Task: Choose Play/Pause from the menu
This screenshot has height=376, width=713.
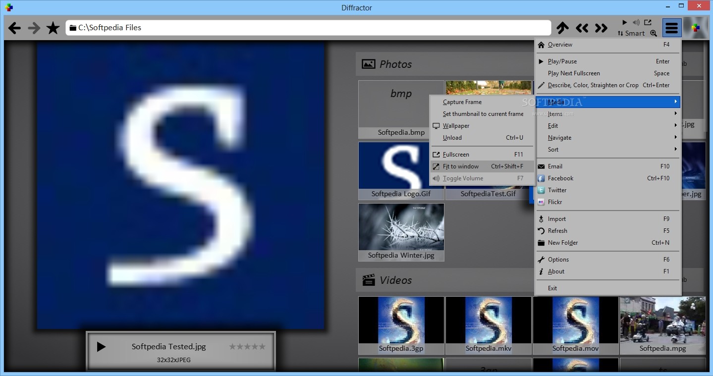Action: point(608,61)
